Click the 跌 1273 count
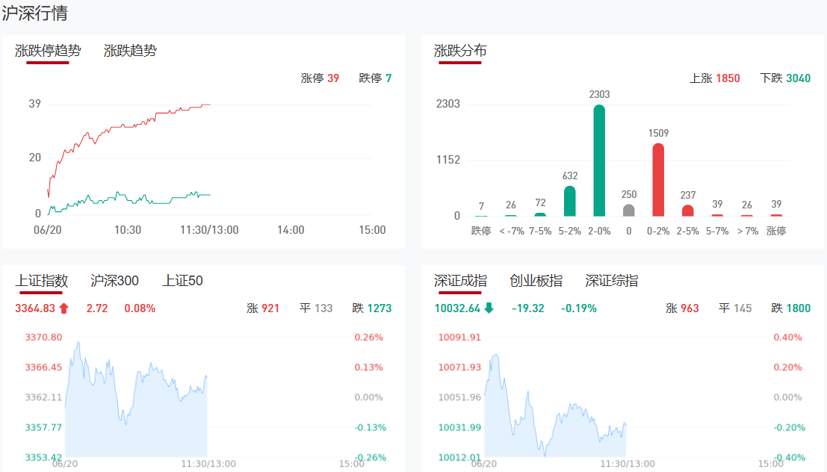This screenshot has width=827, height=472. [372, 308]
